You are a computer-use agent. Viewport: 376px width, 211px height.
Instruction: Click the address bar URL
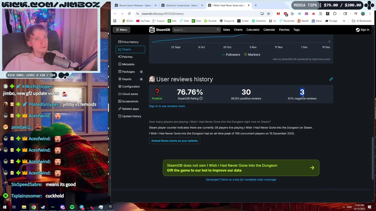pos(162,14)
